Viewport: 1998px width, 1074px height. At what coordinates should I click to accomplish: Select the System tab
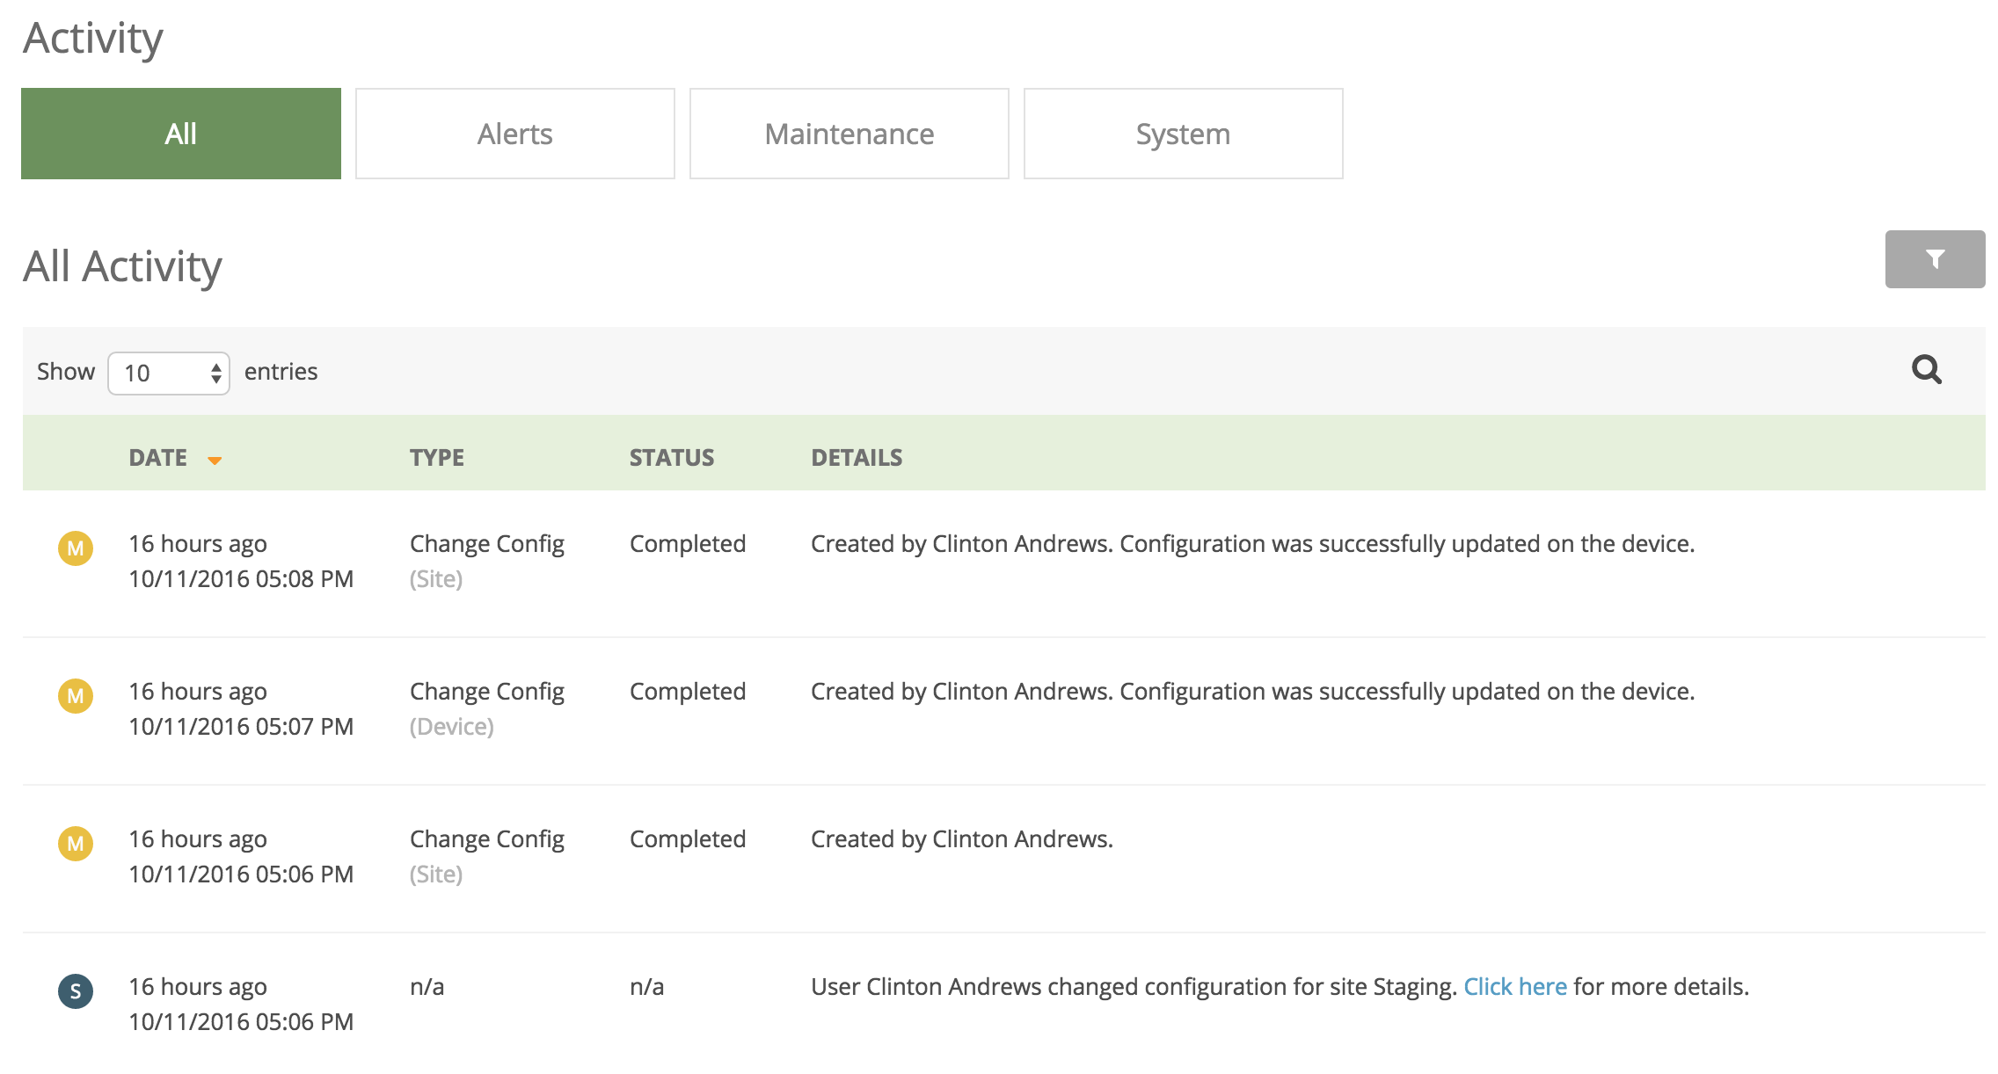tap(1184, 134)
